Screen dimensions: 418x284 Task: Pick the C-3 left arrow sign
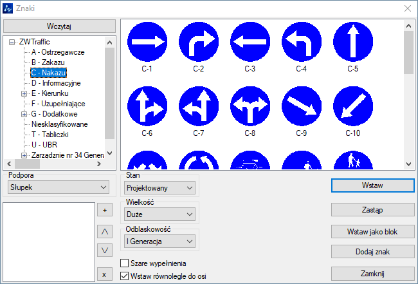point(250,41)
